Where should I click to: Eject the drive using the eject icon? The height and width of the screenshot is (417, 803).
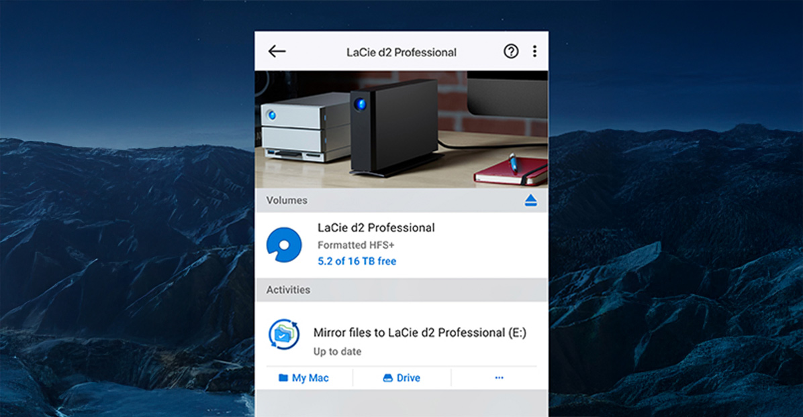coord(530,200)
